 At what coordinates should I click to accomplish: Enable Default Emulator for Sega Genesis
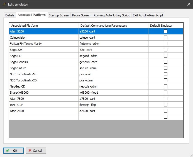click(x=165, y=62)
